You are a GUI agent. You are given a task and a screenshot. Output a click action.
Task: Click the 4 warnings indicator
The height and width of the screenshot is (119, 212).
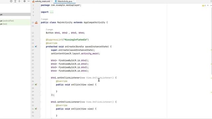[x=204, y=6]
